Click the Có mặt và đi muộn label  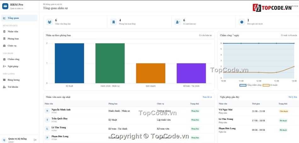click(x=289, y=35)
